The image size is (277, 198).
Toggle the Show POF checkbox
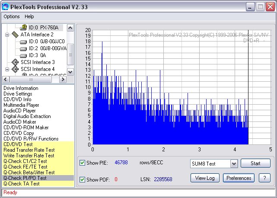point(82,179)
